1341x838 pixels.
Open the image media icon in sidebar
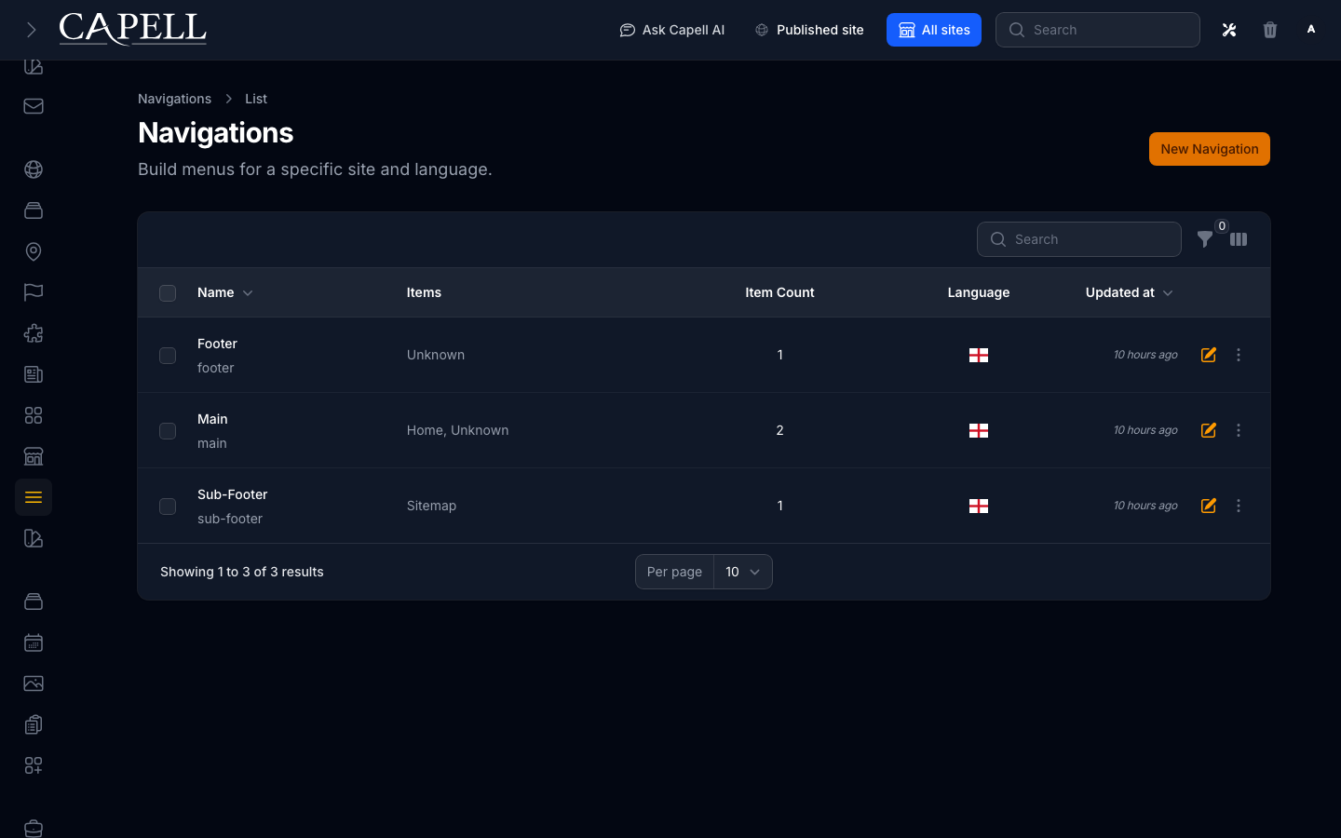[34, 683]
